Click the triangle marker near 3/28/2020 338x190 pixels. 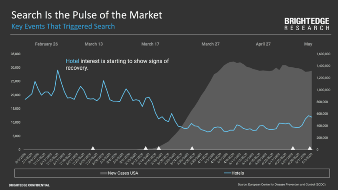[x=192, y=148]
